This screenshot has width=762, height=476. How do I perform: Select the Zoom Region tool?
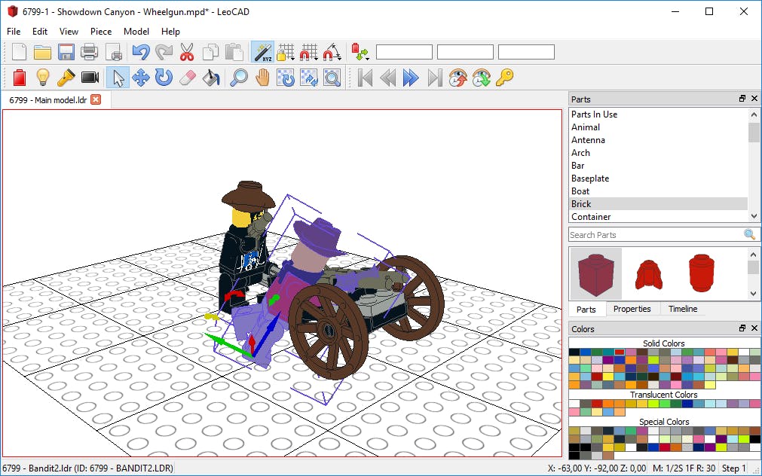pos(332,78)
